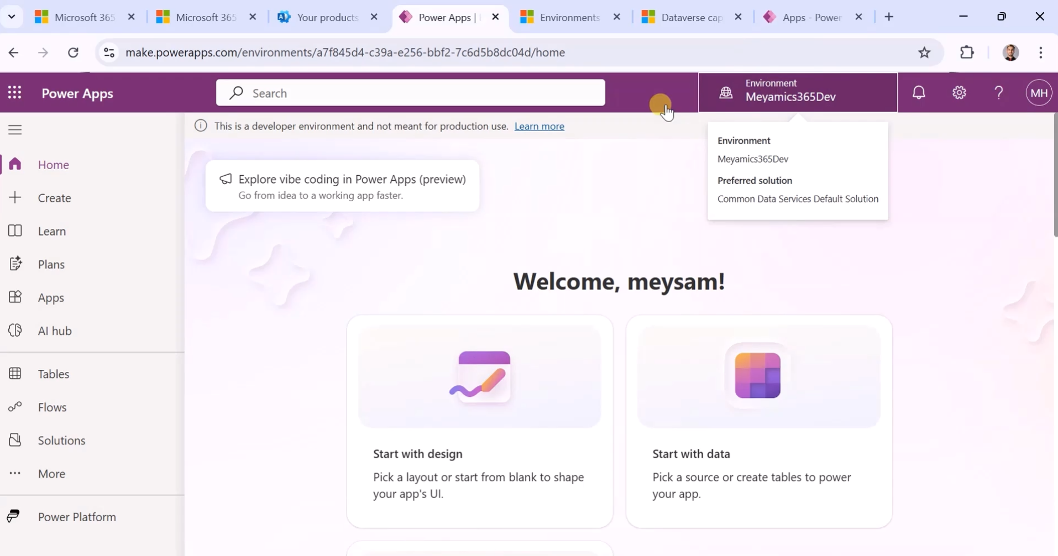Image resolution: width=1058 pixels, height=556 pixels.
Task: Click the address bar URL
Action: click(345, 53)
